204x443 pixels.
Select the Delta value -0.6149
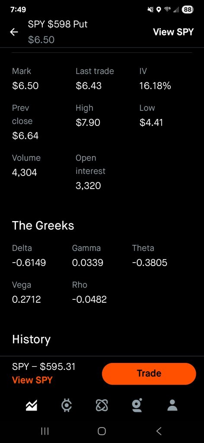pos(29,263)
